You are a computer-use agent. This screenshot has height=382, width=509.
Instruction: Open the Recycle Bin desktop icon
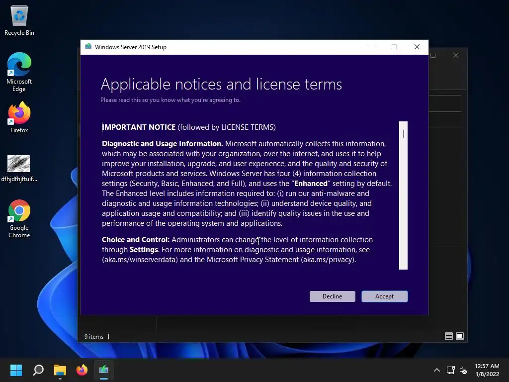point(19,20)
